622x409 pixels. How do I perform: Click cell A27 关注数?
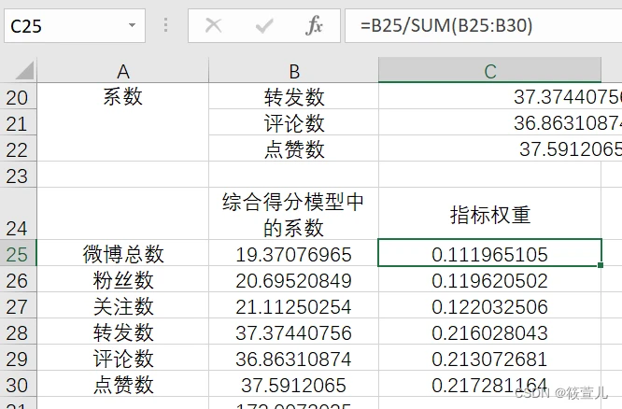[x=123, y=305]
